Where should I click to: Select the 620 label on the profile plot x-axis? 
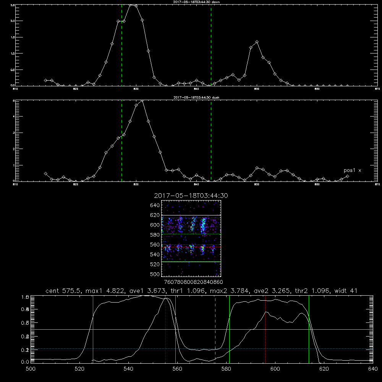tap(324, 369)
